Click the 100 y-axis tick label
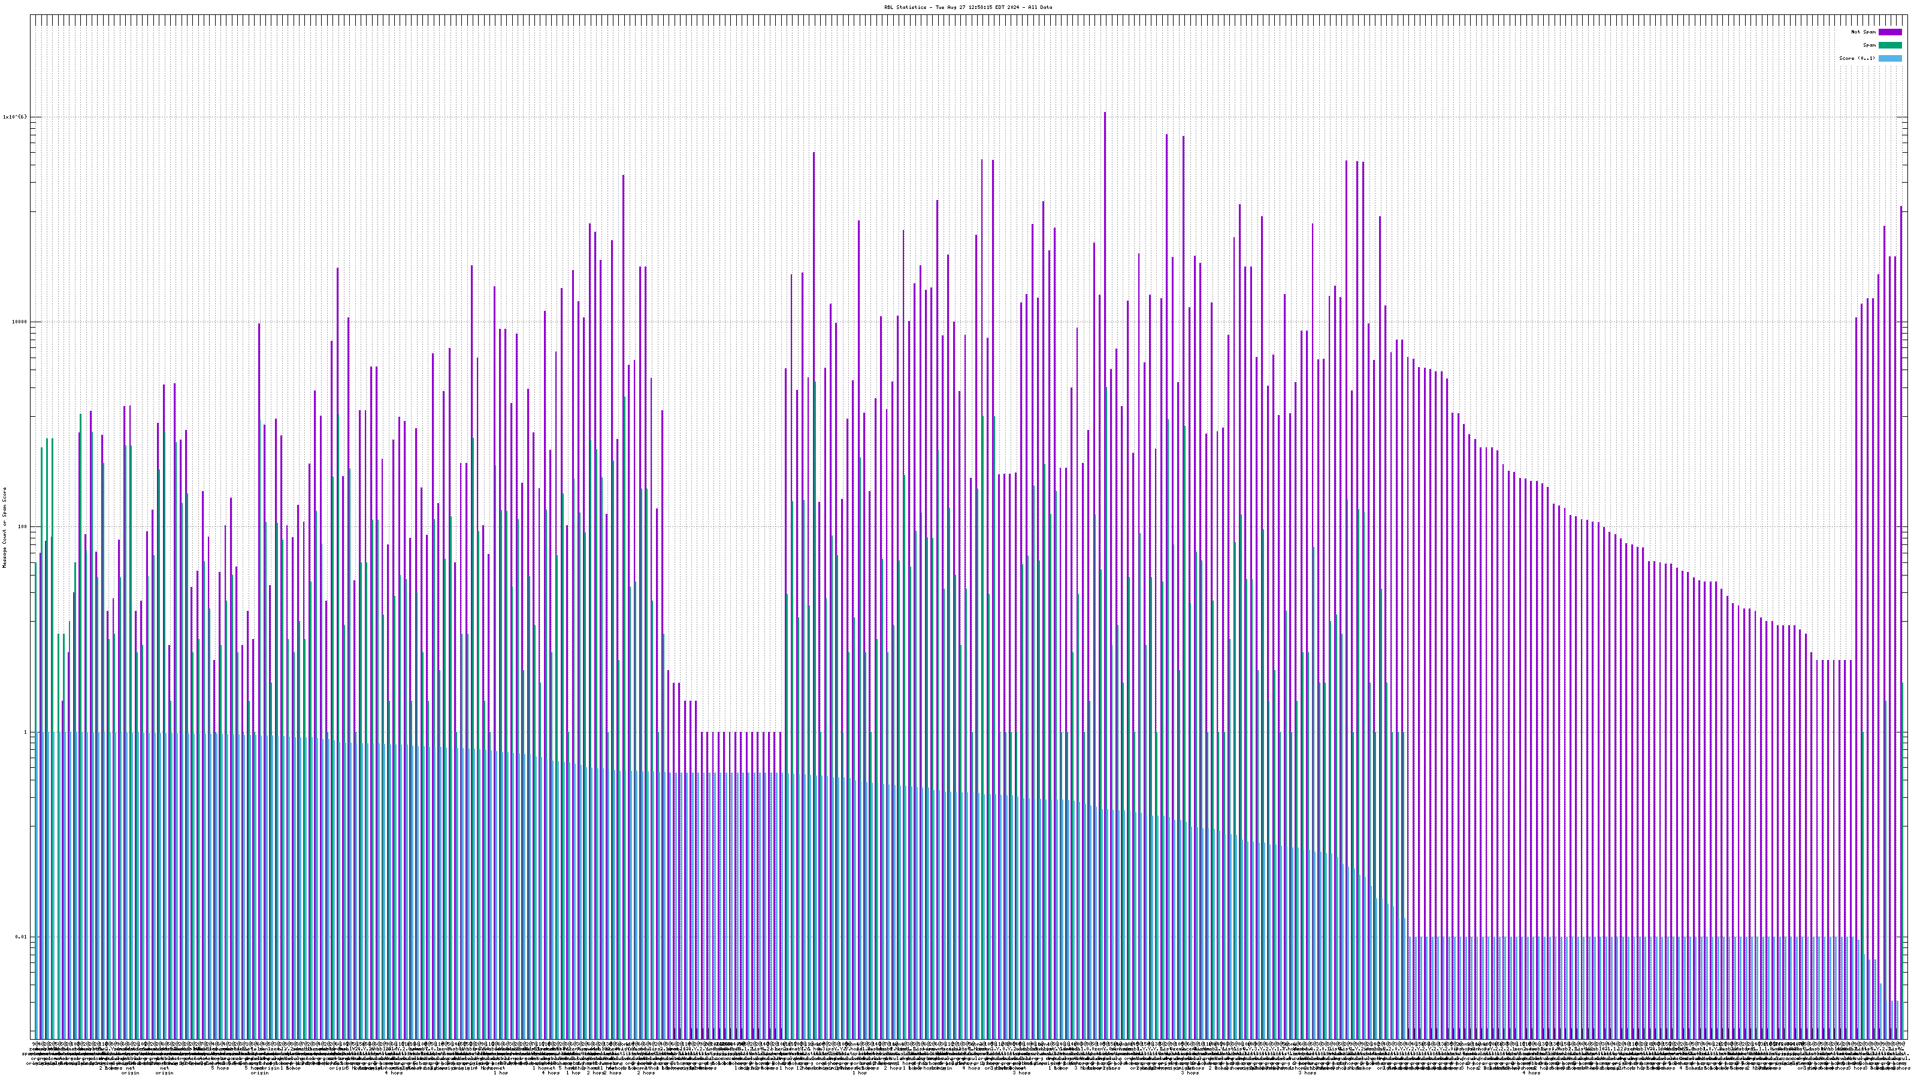This screenshot has height=1078, width=1917. pyautogui.click(x=22, y=527)
